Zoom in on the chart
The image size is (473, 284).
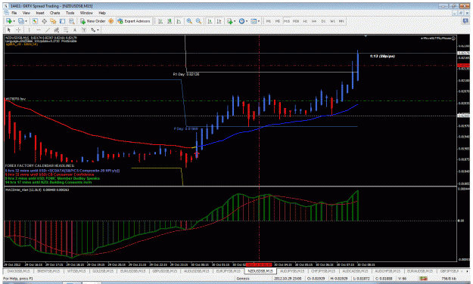pyautogui.click(x=189, y=21)
